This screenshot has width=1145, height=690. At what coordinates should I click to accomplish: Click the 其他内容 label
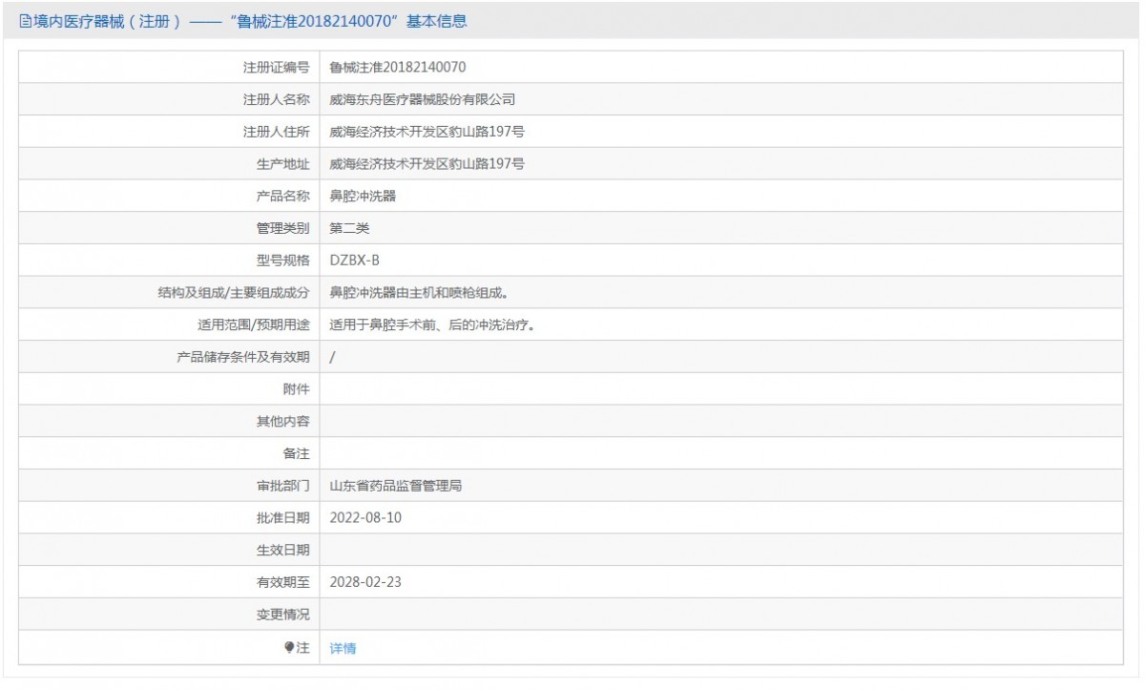point(283,422)
